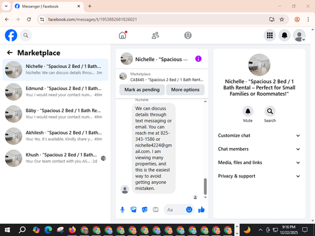The width and height of the screenshot is (315, 236).
Task: Search in conversation using the Search icon
Action: click(x=270, y=111)
